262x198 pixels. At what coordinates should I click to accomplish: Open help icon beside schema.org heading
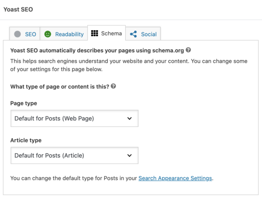(188, 50)
